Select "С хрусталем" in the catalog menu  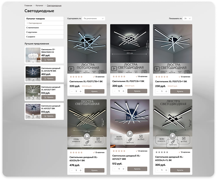pyautogui.click(x=32, y=32)
